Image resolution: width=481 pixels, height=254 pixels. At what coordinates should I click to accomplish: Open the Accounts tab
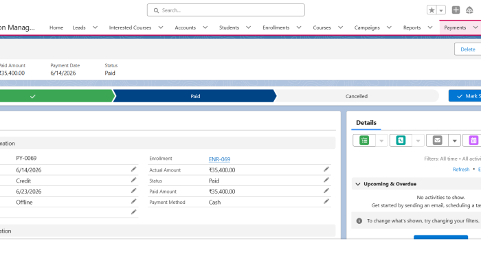click(x=186, y=27)
